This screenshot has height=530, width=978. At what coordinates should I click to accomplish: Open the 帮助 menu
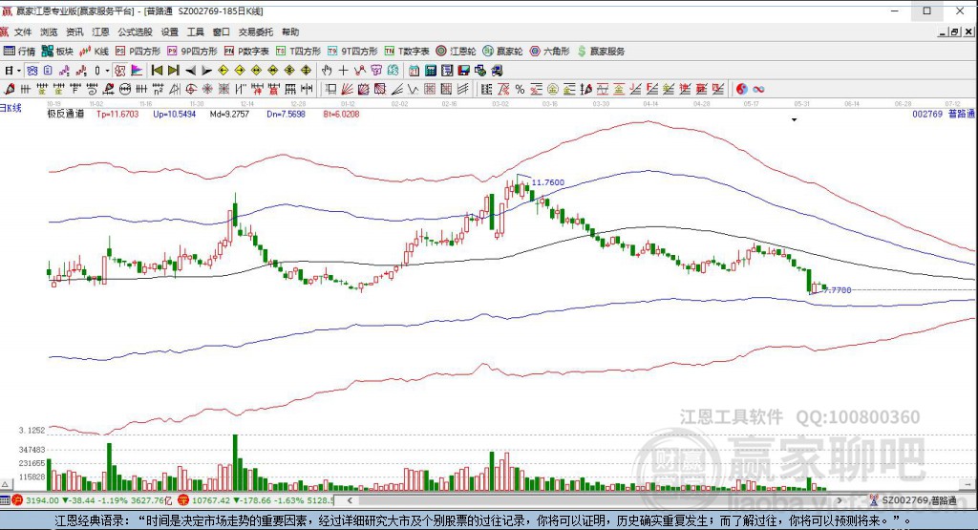point(290,32)
